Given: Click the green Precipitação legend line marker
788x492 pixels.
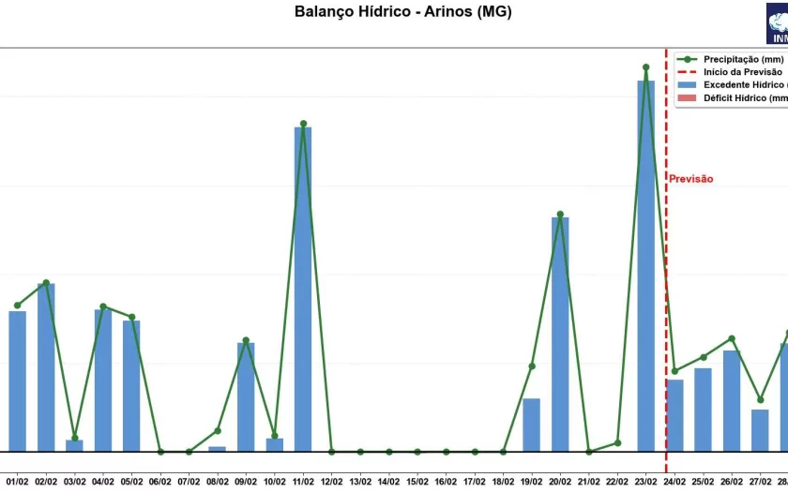Looking at the screenshot, I should (689, 59).
